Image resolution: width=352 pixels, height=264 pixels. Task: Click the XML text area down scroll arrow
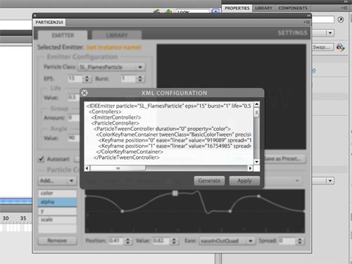point(256,162)
